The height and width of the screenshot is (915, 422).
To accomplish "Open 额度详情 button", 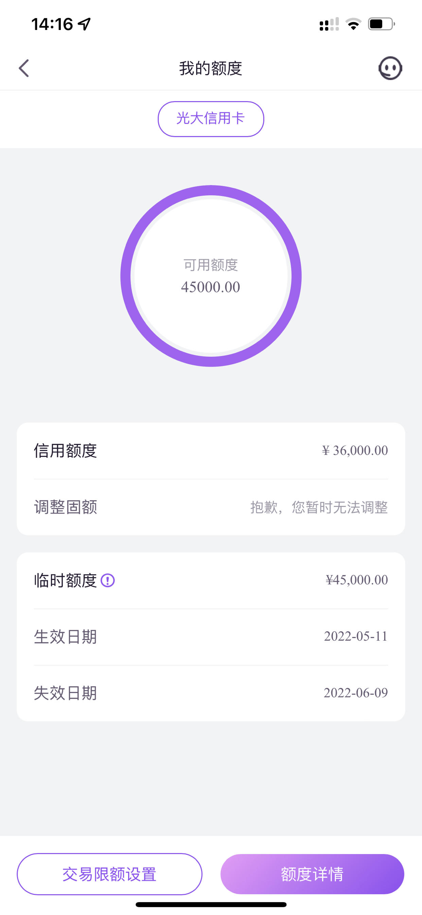I will coord(312,874).
